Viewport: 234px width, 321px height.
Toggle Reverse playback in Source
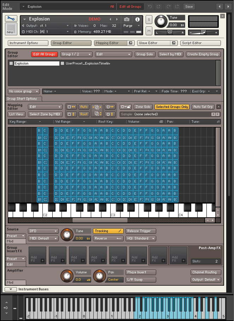[x=108, y=238]
